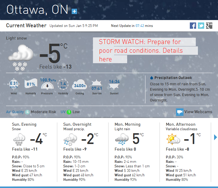Share on Facebook icon

[x=193, y=26]
